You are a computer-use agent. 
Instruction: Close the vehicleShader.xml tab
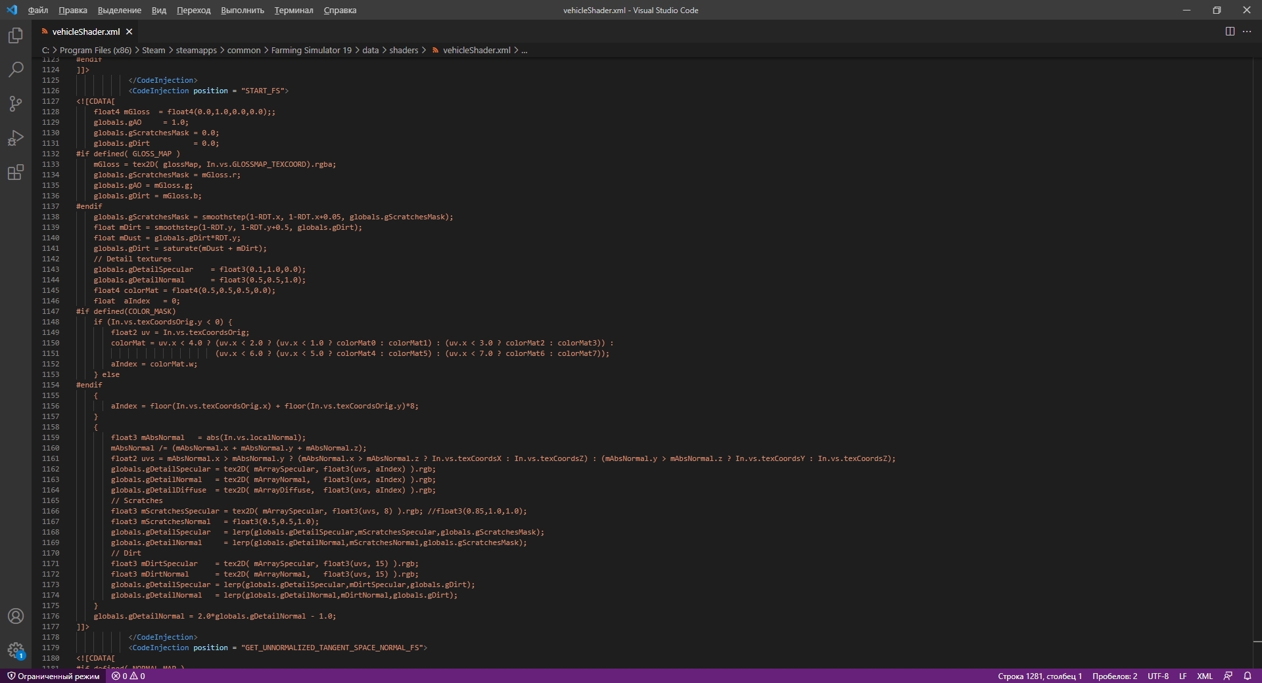click(129, 32)
